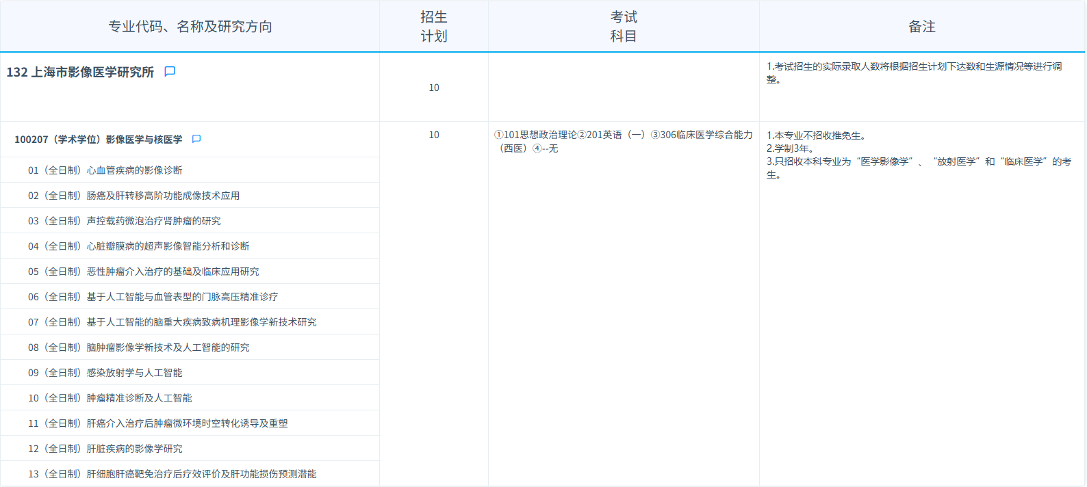Select the 专业代码、名称及研究方向 column header

(x=190, y=27)
